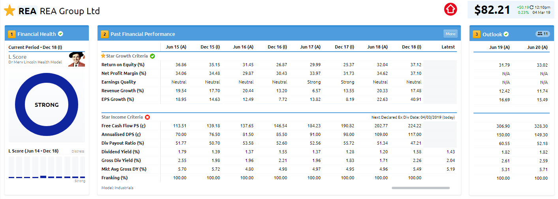Click the Star Income Criteria heading

click(122, 117)
